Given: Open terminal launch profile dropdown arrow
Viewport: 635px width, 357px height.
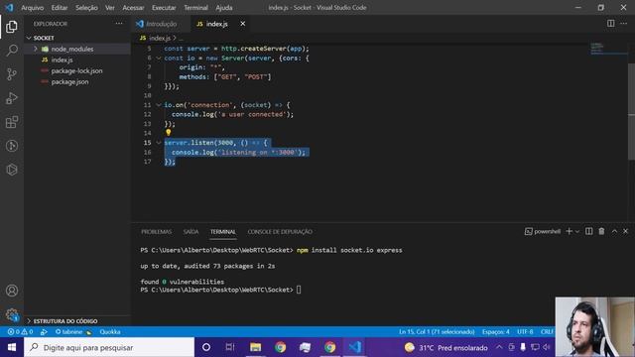Looking at the screenshot, I should pos(577,231).
